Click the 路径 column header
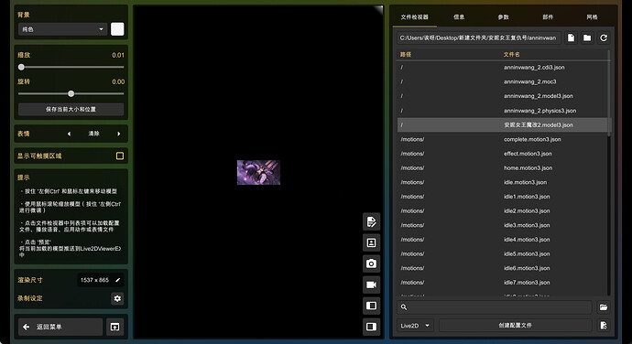The image size is (632, 344). click(406, 54)
